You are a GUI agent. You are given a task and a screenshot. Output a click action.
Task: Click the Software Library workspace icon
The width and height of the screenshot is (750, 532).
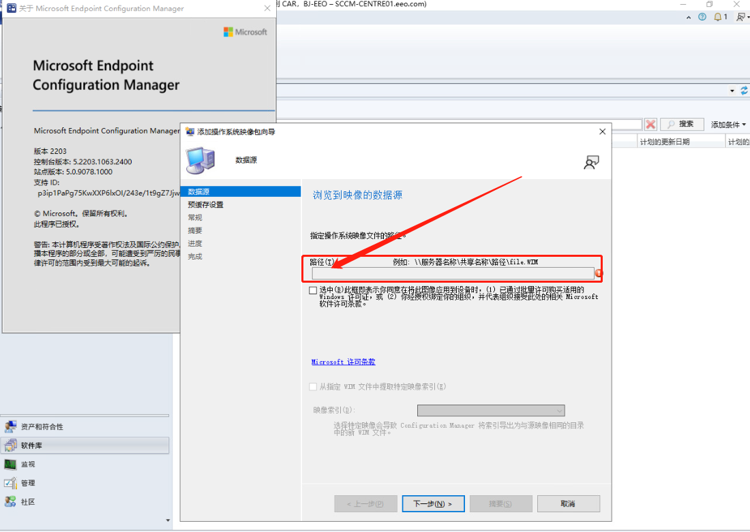(x=10, y=445)
